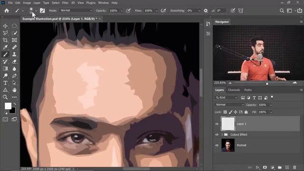Select the Eyedropper tool
The height and width of the screenshot is (171, 304).
click(x=5, y=47)
